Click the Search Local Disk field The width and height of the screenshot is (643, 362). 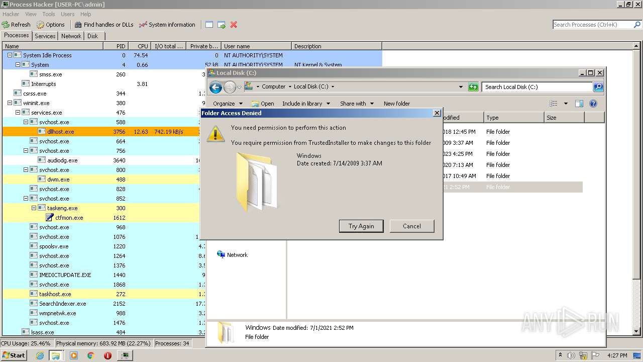(x=538, y=87)
